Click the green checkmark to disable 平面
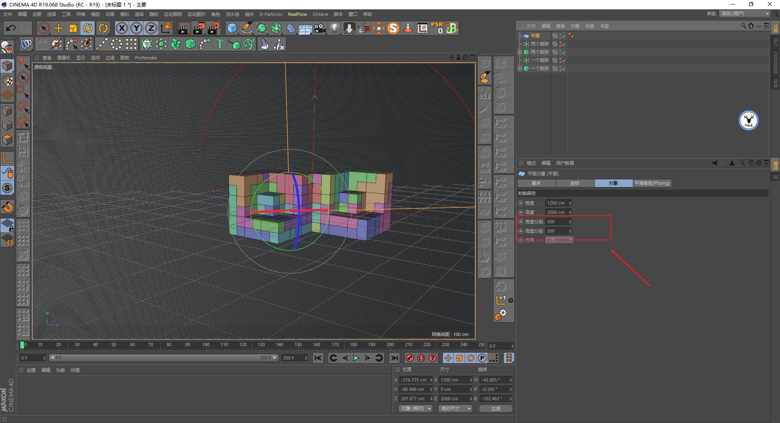This screenshot has height=423, width=780. coord(564,36)
